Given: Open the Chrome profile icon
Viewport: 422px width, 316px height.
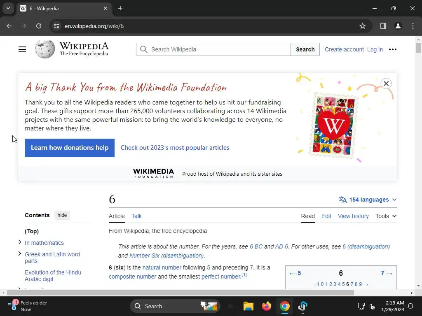Looking at the screenshot, I should (x=398, y=26).
